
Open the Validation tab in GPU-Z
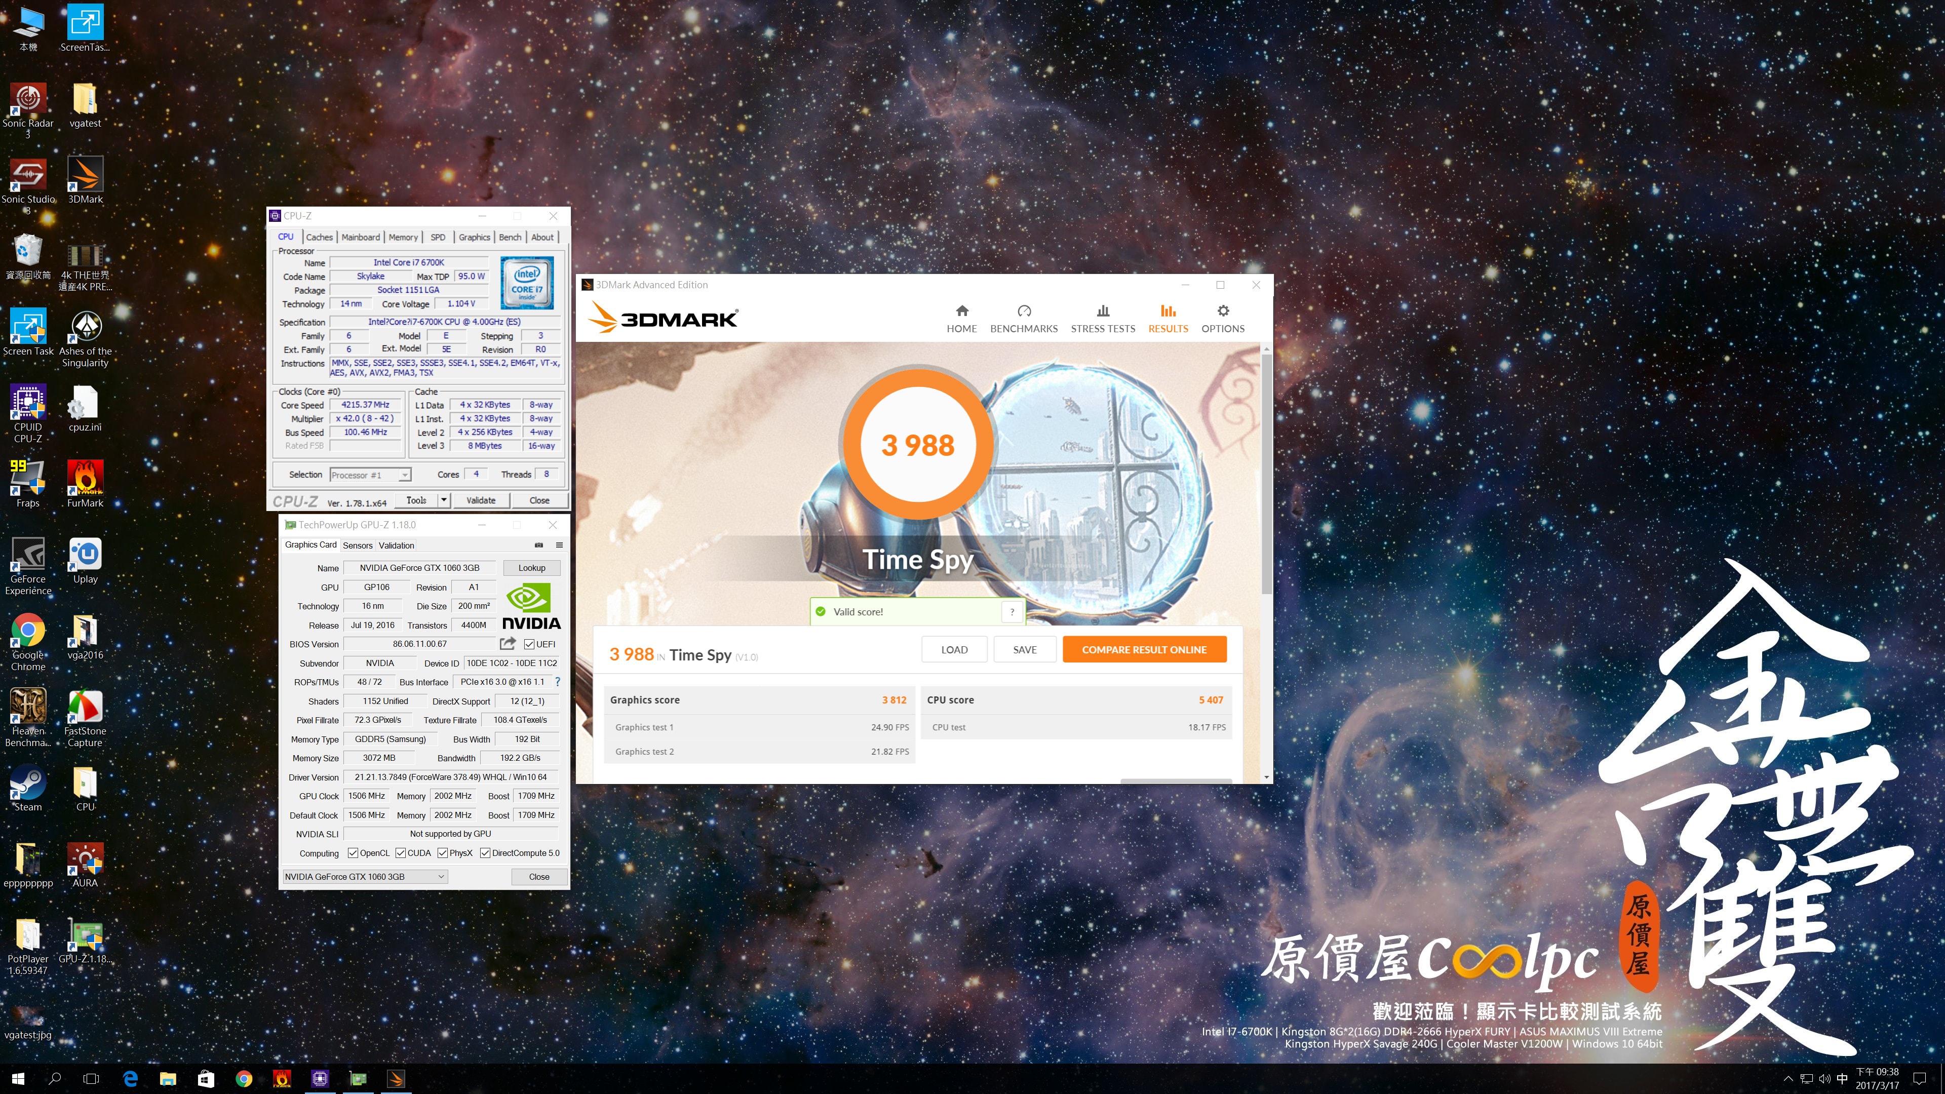(x=397, y=545)
